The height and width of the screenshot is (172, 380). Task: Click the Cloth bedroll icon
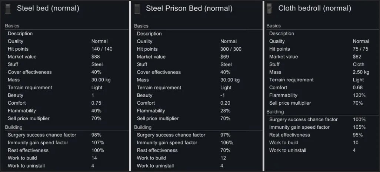pyautogui.click(x=269, y=8)
